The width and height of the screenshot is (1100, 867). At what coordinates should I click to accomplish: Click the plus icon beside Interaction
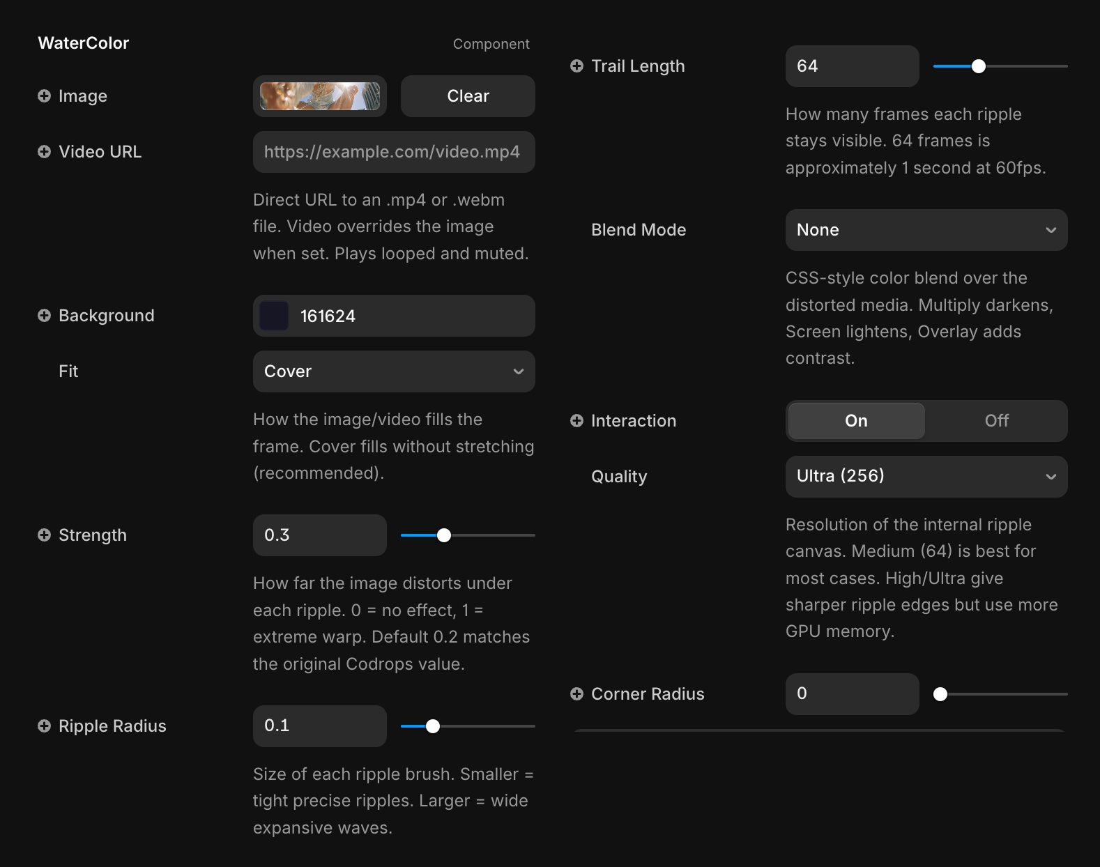pos(576,421)
